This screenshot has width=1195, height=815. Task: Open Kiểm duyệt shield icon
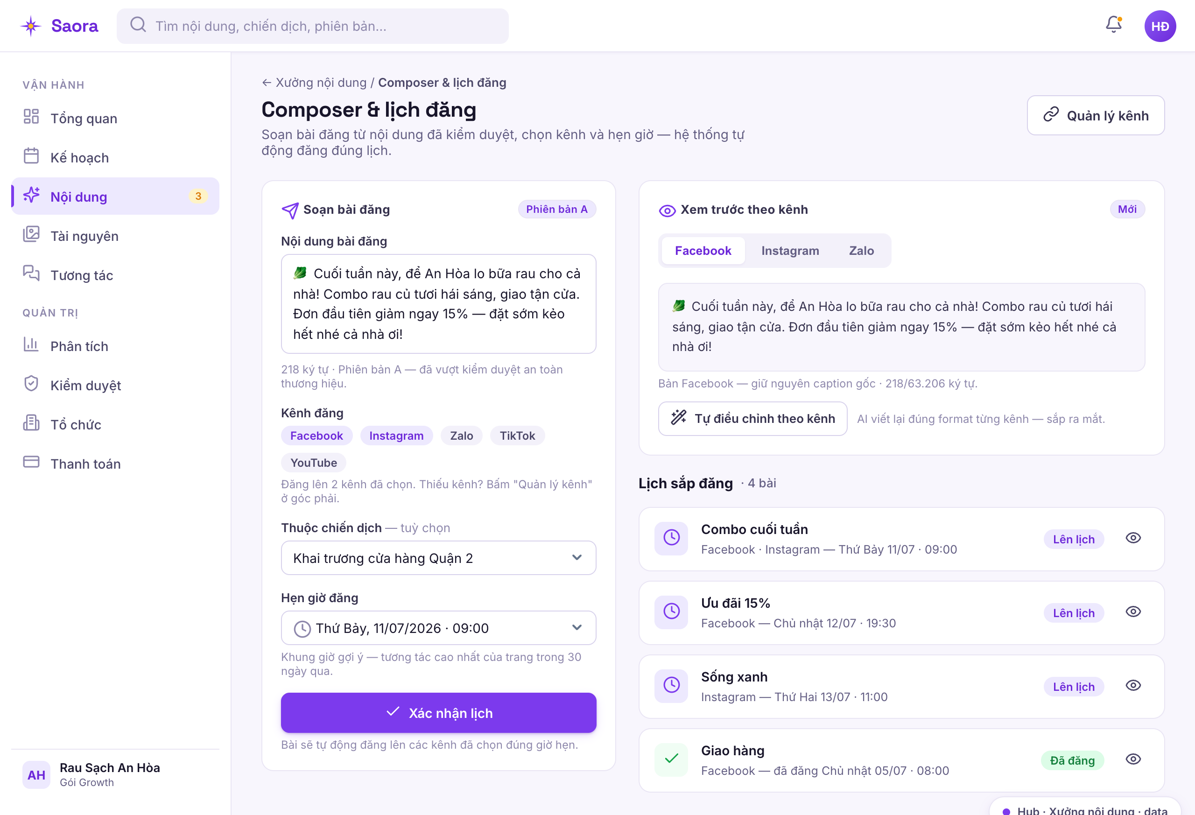coord(31,384)
